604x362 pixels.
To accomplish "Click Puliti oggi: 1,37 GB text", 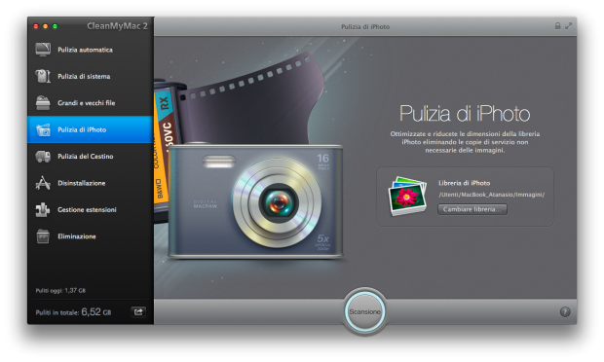I will tap(60, 290).
